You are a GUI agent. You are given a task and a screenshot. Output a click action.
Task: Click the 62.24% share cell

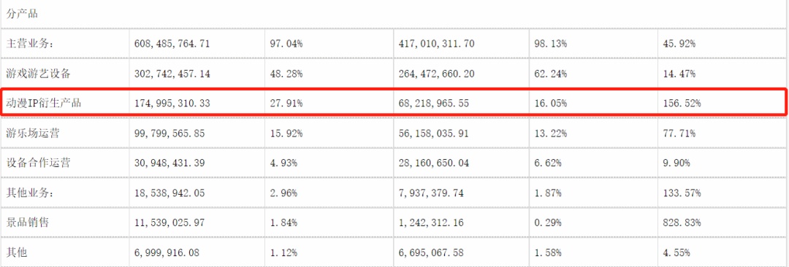click(x=551, y=74)
